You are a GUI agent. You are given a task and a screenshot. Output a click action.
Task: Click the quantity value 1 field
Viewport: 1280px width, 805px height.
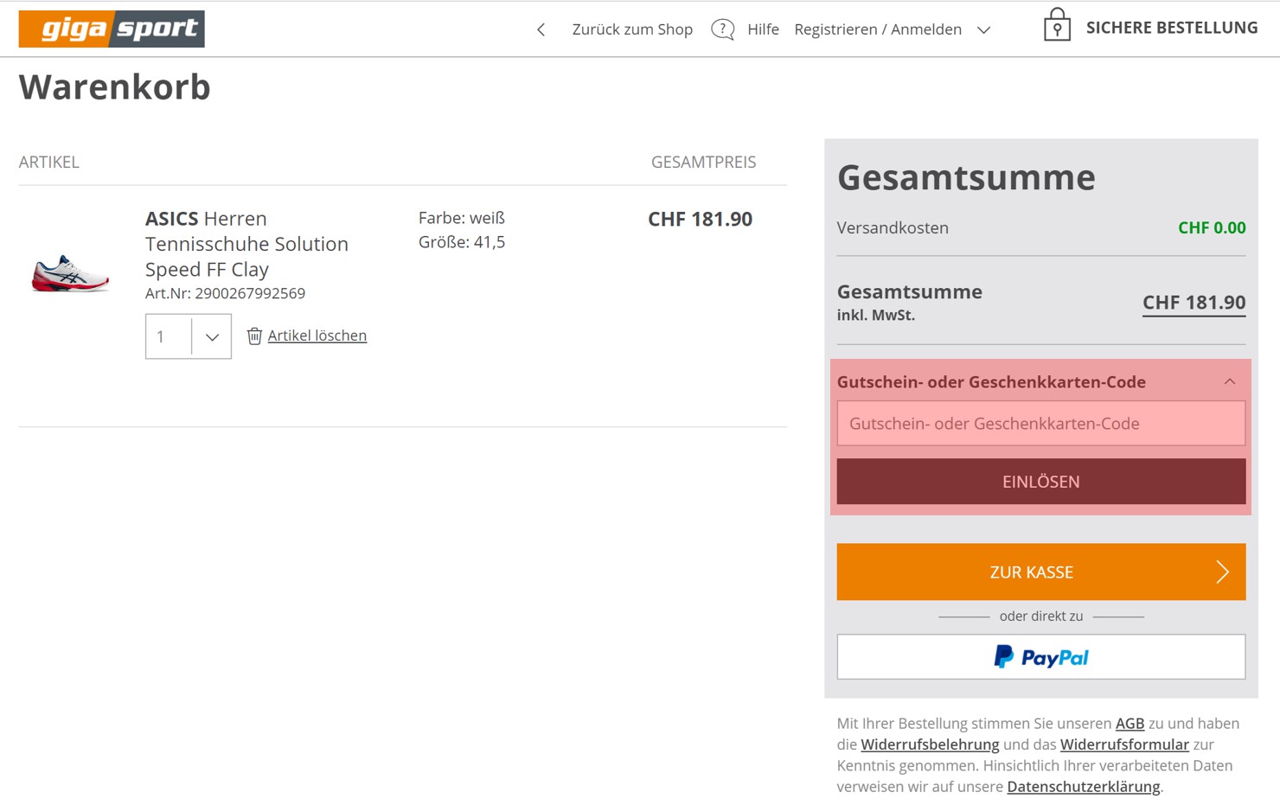click(x=169, y=336)
